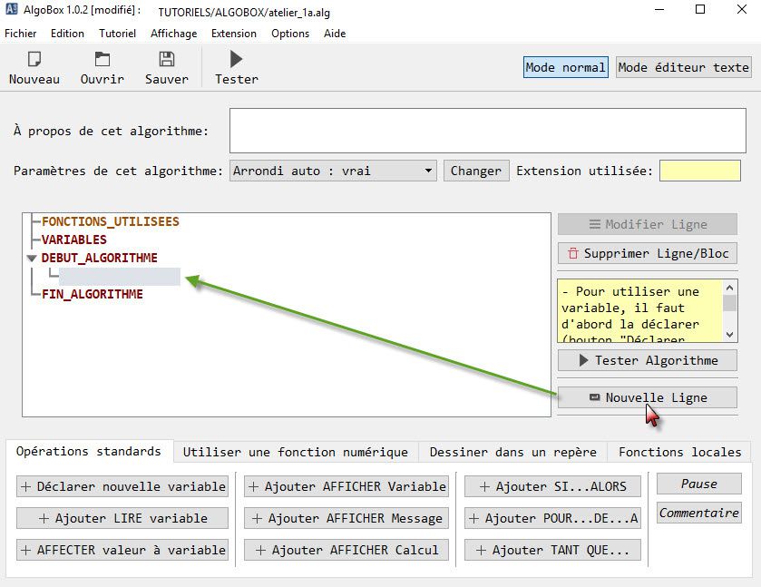Click Supprimer Ligne/Bloc button
Viewport: 761px width, 587px height.
pyautogui.click(x=648, y=253)
